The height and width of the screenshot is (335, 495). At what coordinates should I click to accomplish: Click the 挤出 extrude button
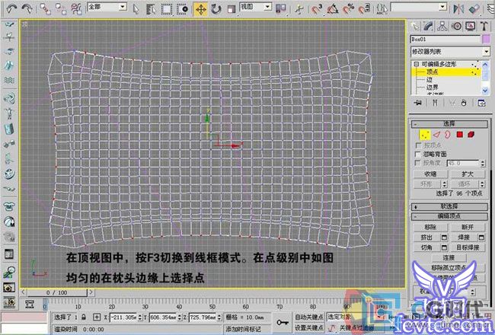pos(426,238)
